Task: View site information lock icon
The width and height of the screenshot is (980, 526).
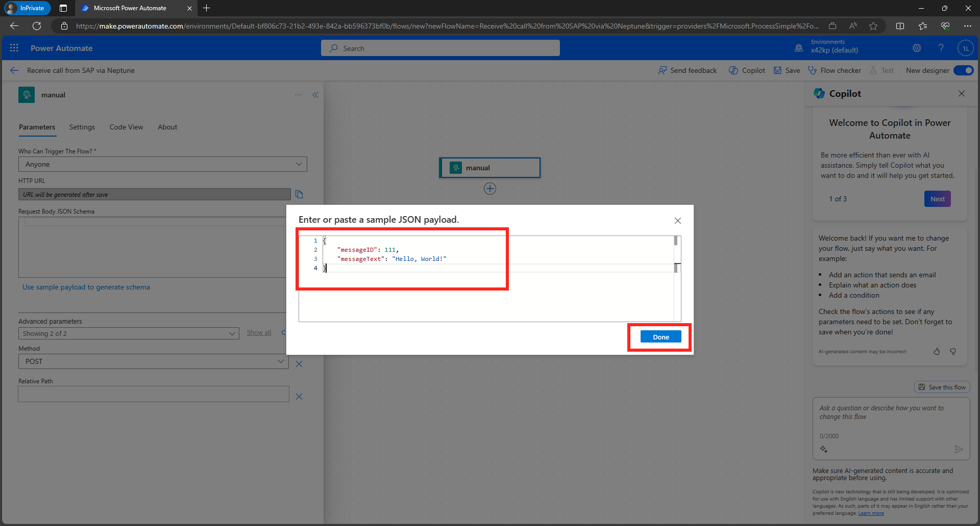Action: [x=64, y=26]
